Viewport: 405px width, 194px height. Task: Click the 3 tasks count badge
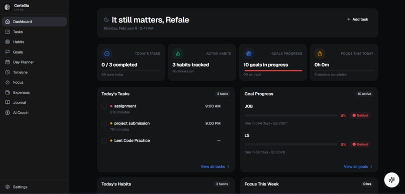[x=223, y=94]
